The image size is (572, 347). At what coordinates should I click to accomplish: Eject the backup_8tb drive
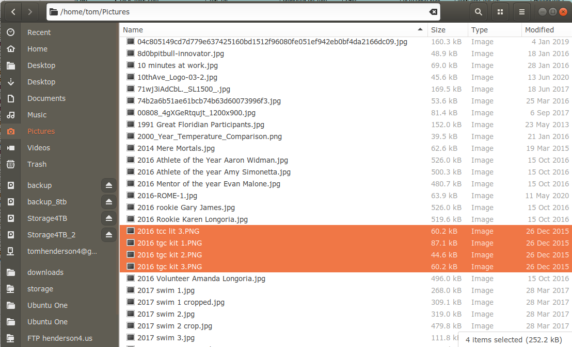pyautogui.click(x=108, y=202)
